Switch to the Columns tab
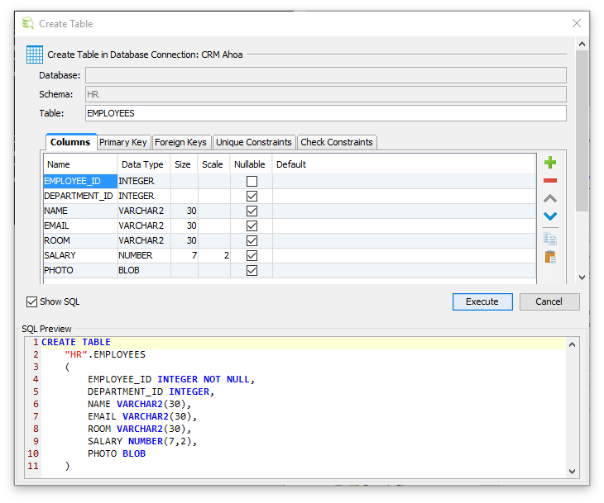Image resolution: width=604 pixels, height=503 pixels. 70,142
